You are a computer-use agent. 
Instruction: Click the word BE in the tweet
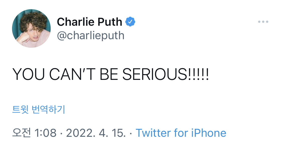coord(109,74)
